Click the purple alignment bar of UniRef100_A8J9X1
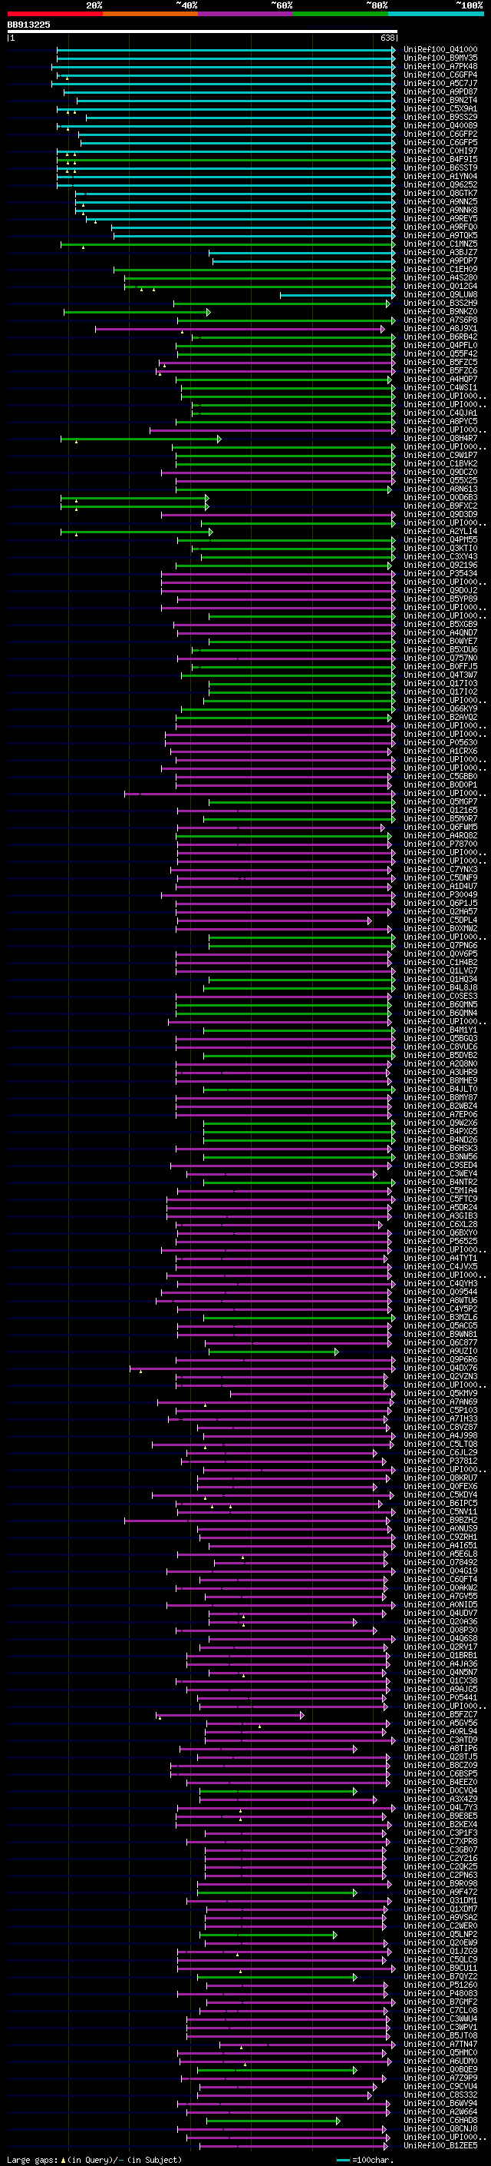This screenshot has height=2166, width=491. (x=240, y=329)
